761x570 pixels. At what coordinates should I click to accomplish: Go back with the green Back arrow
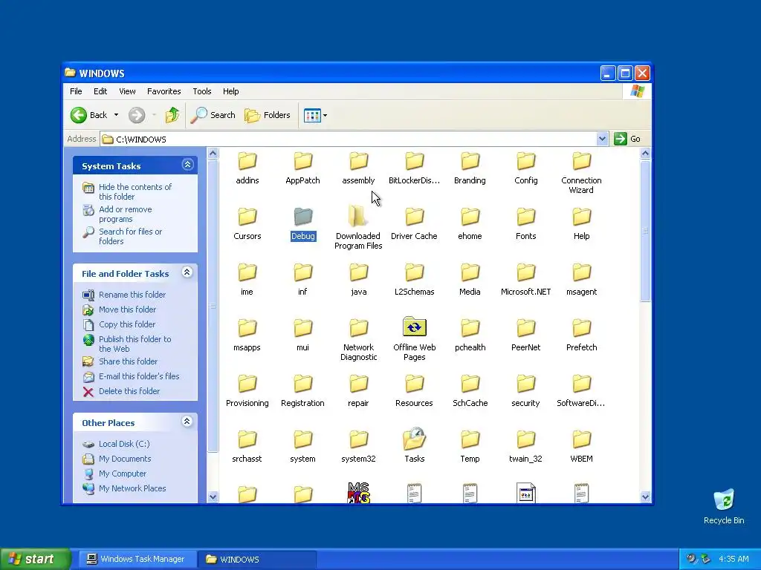pos(79,115)
